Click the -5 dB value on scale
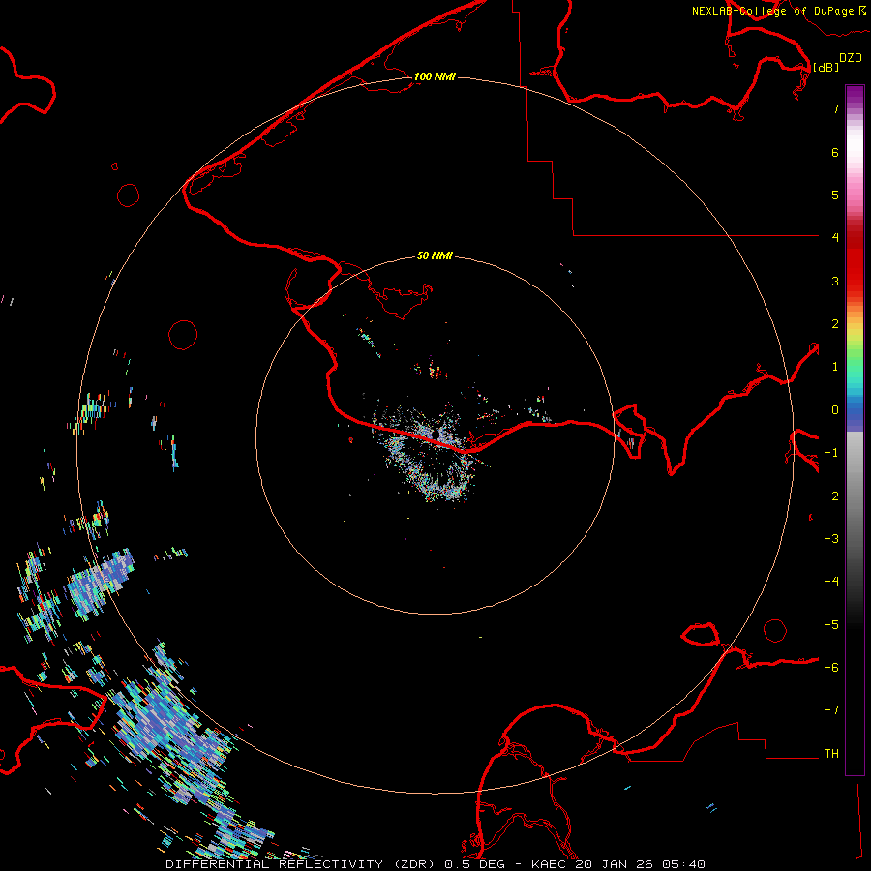The width and height of the screenshot is (871, 871). 831,624
